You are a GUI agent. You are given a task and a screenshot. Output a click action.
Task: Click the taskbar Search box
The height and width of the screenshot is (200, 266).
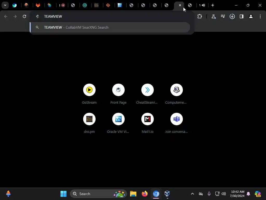coord(98,194)
